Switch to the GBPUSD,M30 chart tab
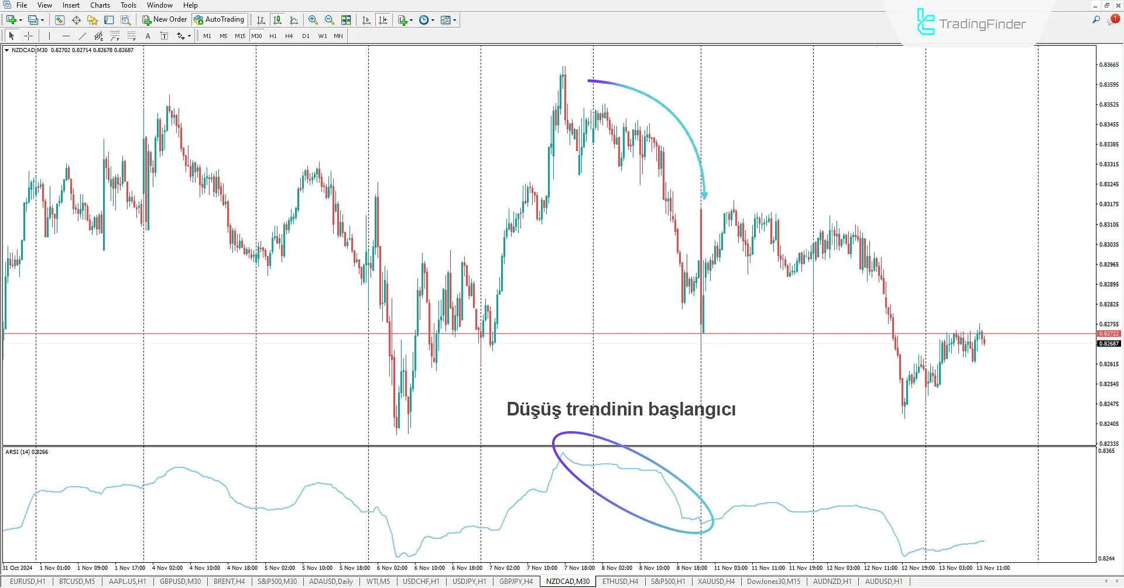This screenshot has width=1124, height=588. coord(180,582)
